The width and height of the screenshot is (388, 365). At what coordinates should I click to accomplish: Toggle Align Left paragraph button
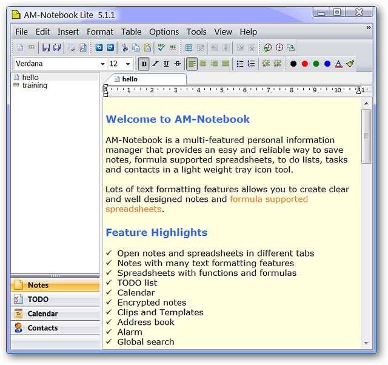pyautogui.click(x=192, y=64)
